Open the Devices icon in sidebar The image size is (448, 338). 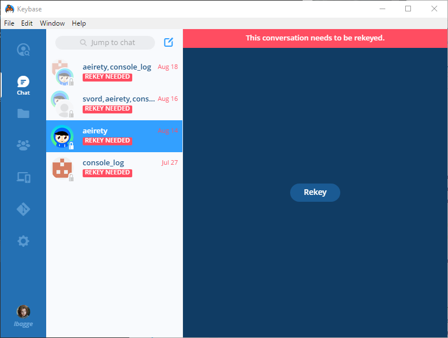point(23,177)
